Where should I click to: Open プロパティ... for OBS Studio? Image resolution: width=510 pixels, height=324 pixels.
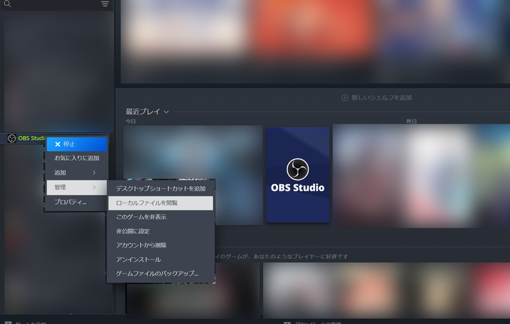point(76,202)
